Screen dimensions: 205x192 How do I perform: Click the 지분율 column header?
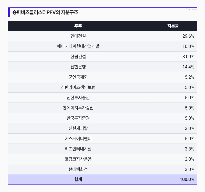pos(173,26)
